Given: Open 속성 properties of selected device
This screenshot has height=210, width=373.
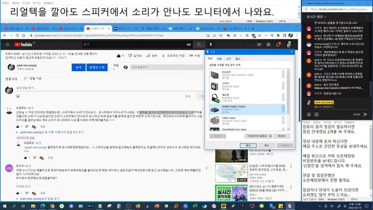Looking at the screenshot, I should coord(281,136).
